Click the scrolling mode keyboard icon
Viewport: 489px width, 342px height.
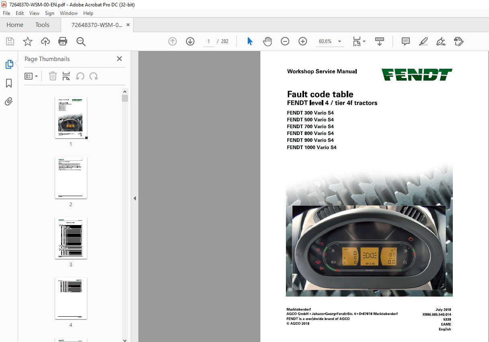380,41
